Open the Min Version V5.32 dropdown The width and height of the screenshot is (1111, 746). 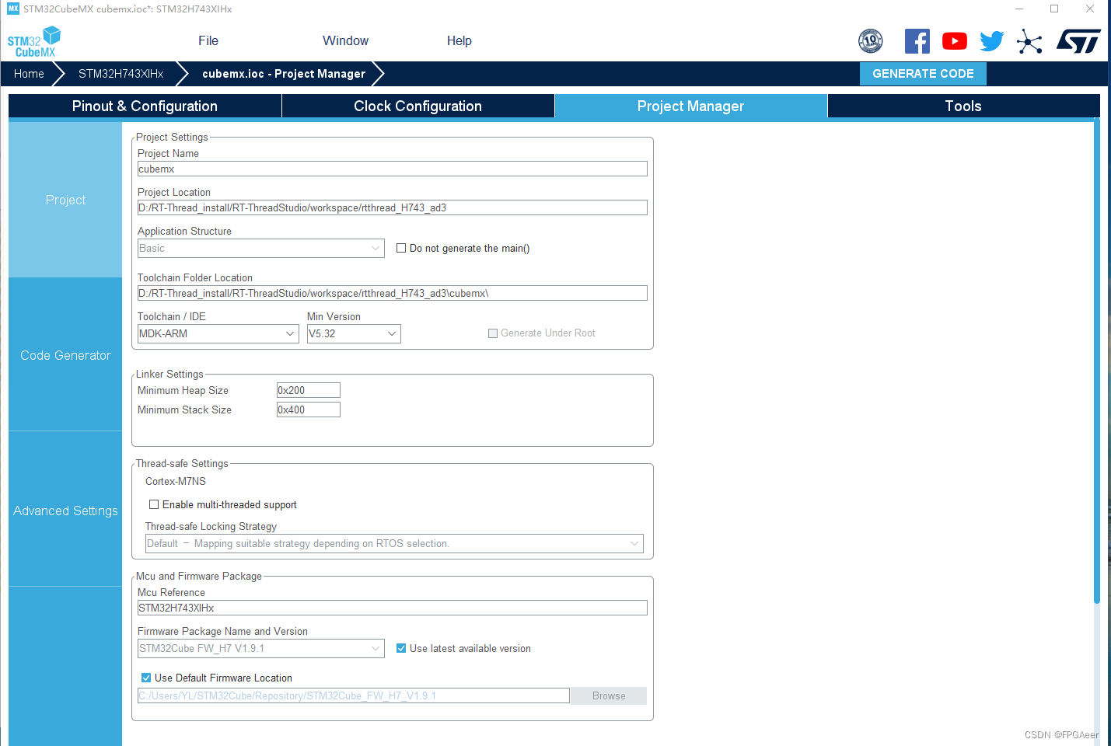(354, 333)
